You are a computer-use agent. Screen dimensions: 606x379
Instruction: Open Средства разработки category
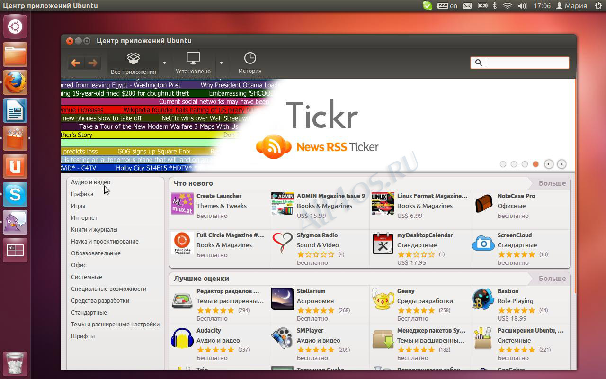click(100, 300)
